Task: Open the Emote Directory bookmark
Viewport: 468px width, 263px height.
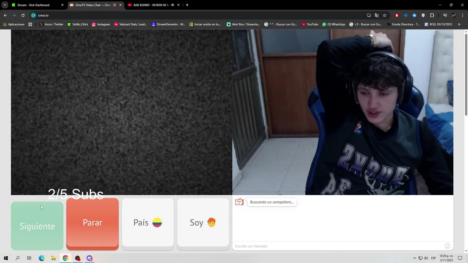Action: click(x=403, y=24)
